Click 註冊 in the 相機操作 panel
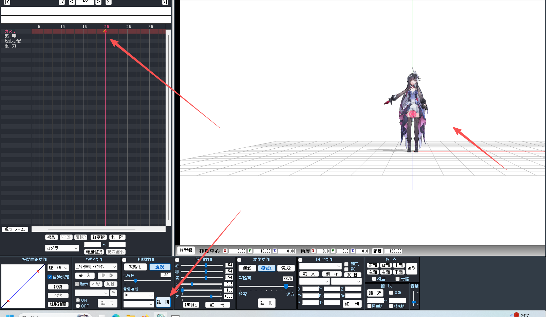The width and height of the screenshot is (546, 317). click(x=163, y=302)
